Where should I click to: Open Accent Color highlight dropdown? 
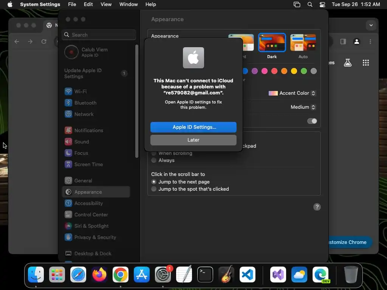pyautogui.click(x=292, y=93)
